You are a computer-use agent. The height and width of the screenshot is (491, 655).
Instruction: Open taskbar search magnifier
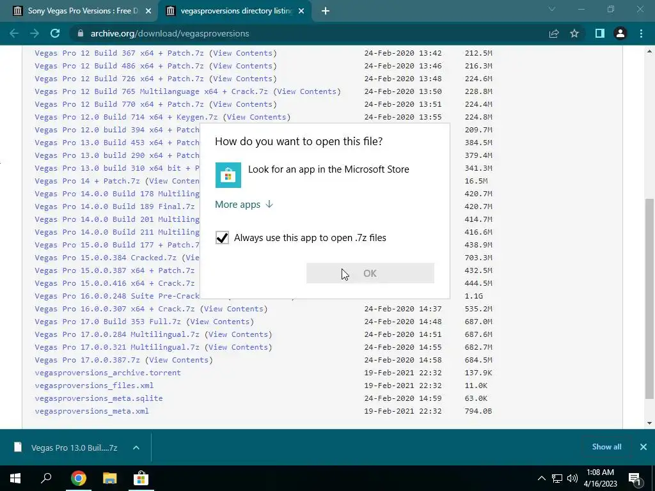(x=46, y=478)
